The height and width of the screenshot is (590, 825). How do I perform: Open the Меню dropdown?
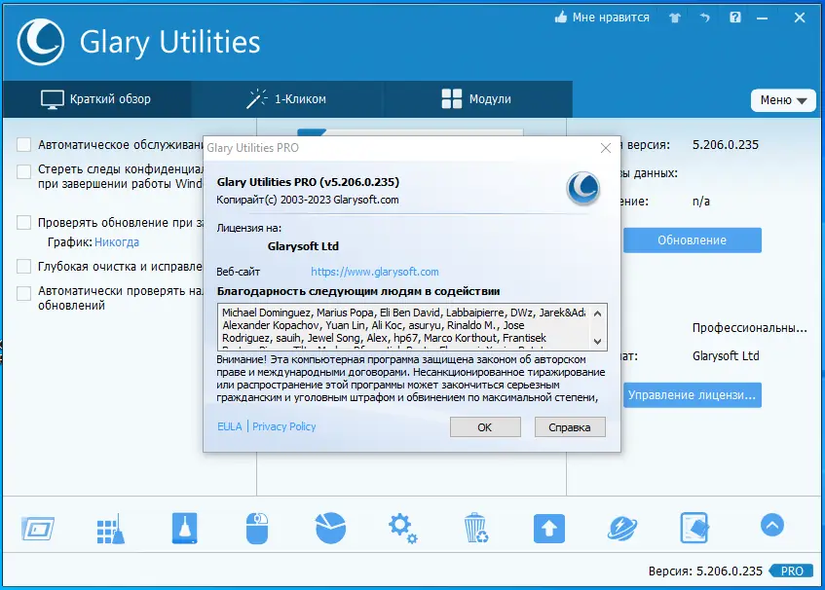(782, 100)
